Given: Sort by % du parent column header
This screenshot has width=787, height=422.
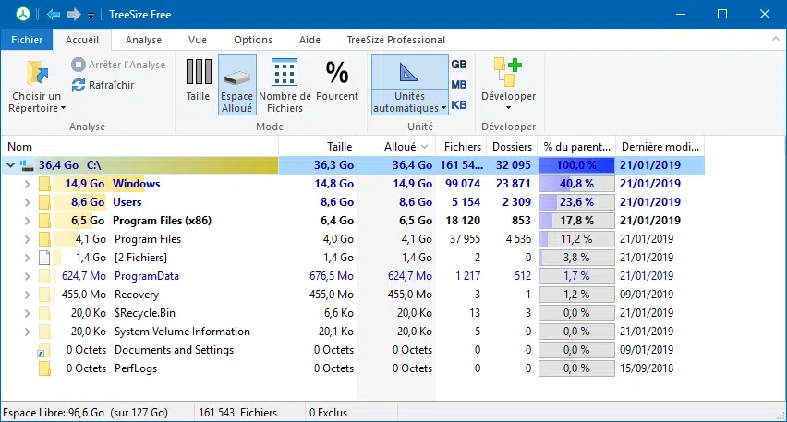Looking at the screenshot, I should click(576, 147).
